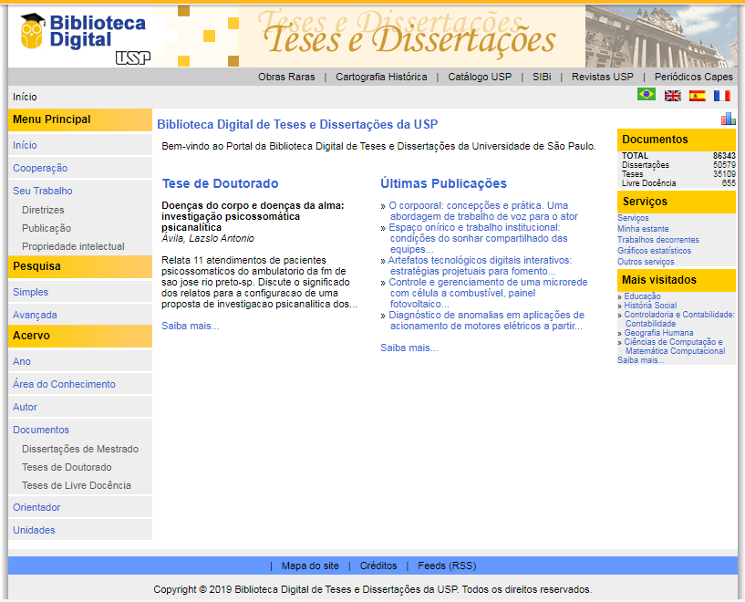
Task: Browse by Área do Conhecimento
Action: tap(64, 384)
